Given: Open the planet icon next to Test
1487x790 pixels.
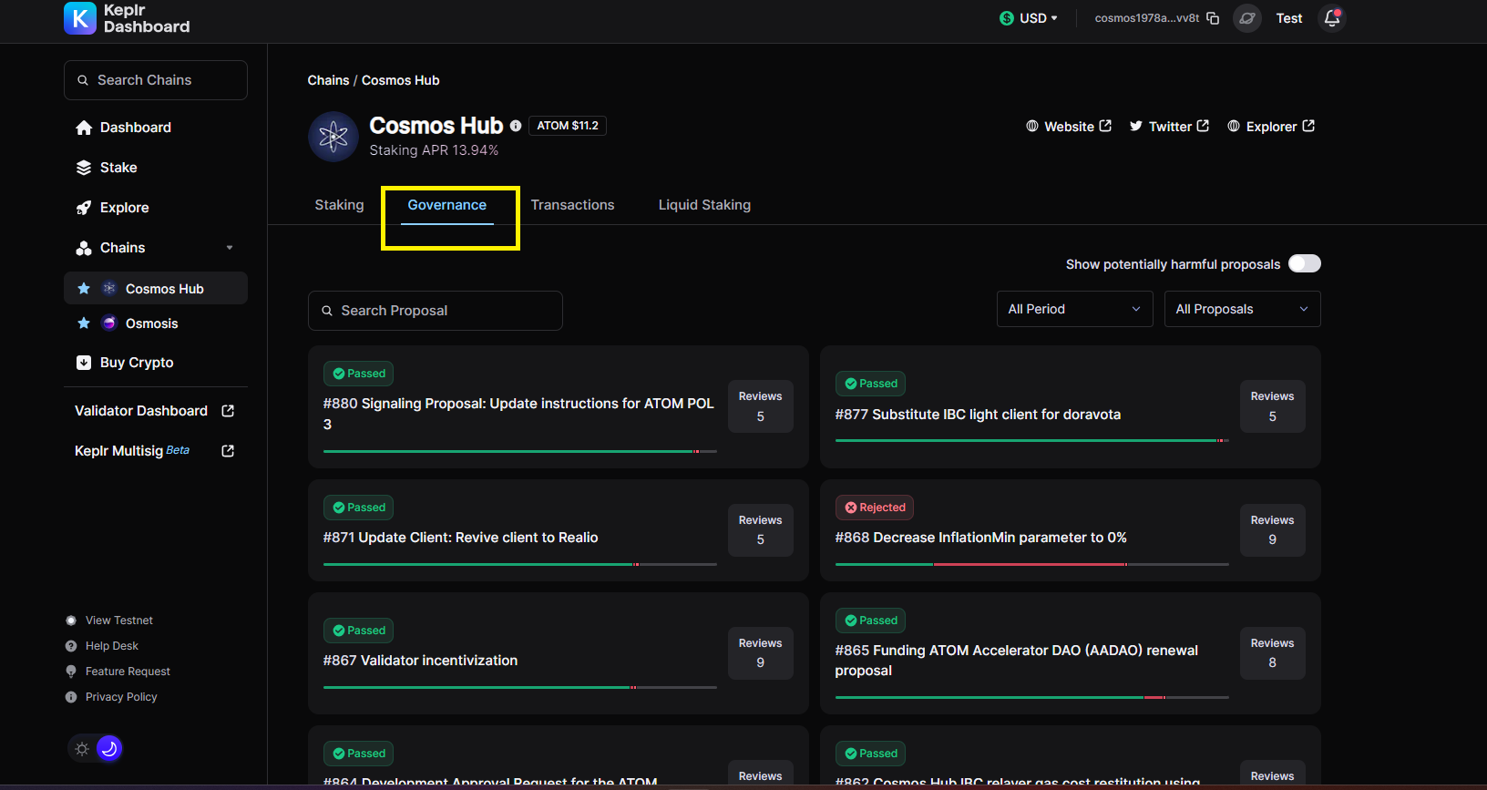Looking at the screenshot, I should point(1247,18).
